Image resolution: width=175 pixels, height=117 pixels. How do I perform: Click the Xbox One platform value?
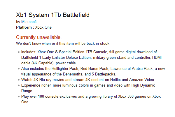click(43, 27)
